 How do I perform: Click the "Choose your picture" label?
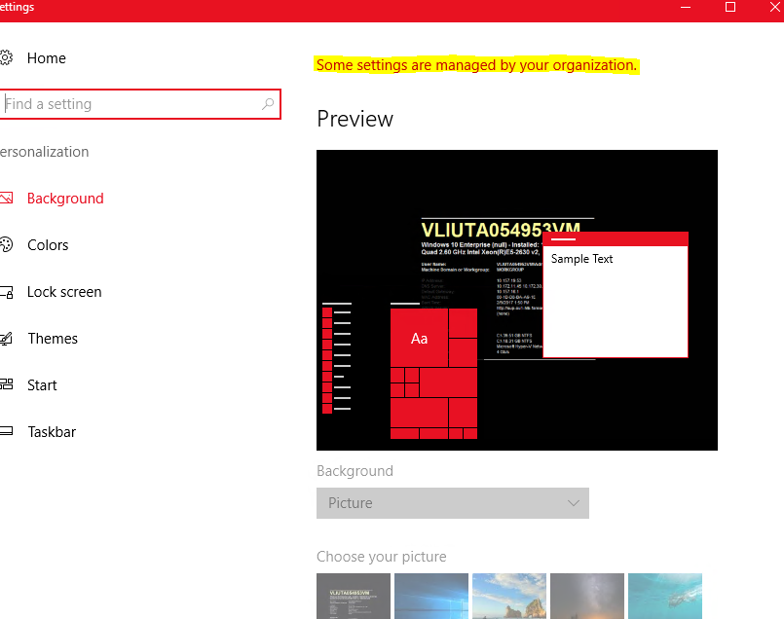tap(382, 557)
